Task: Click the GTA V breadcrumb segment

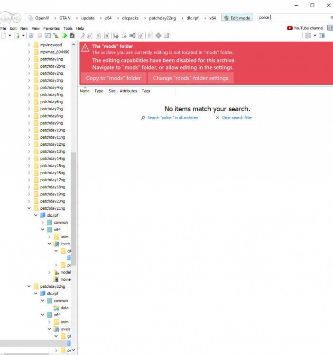Action: click(65, 18)
